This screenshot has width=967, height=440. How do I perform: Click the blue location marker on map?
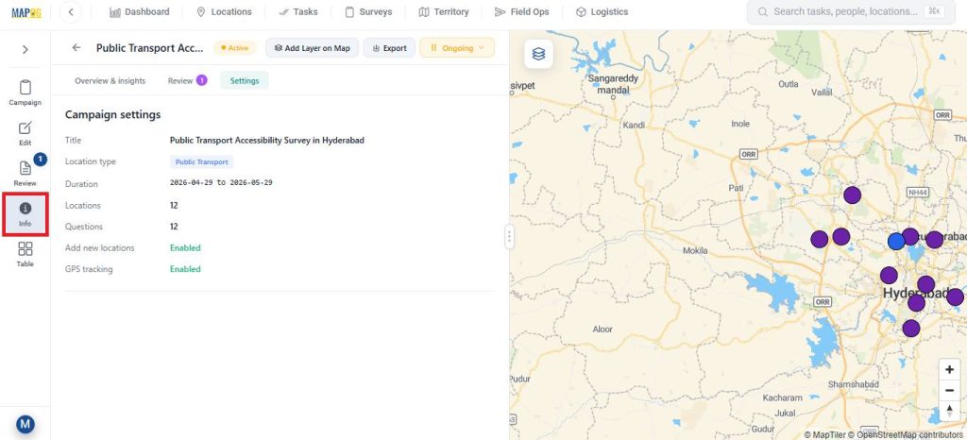896,242
